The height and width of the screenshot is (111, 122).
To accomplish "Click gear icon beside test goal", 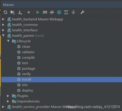I will point(19,63).
